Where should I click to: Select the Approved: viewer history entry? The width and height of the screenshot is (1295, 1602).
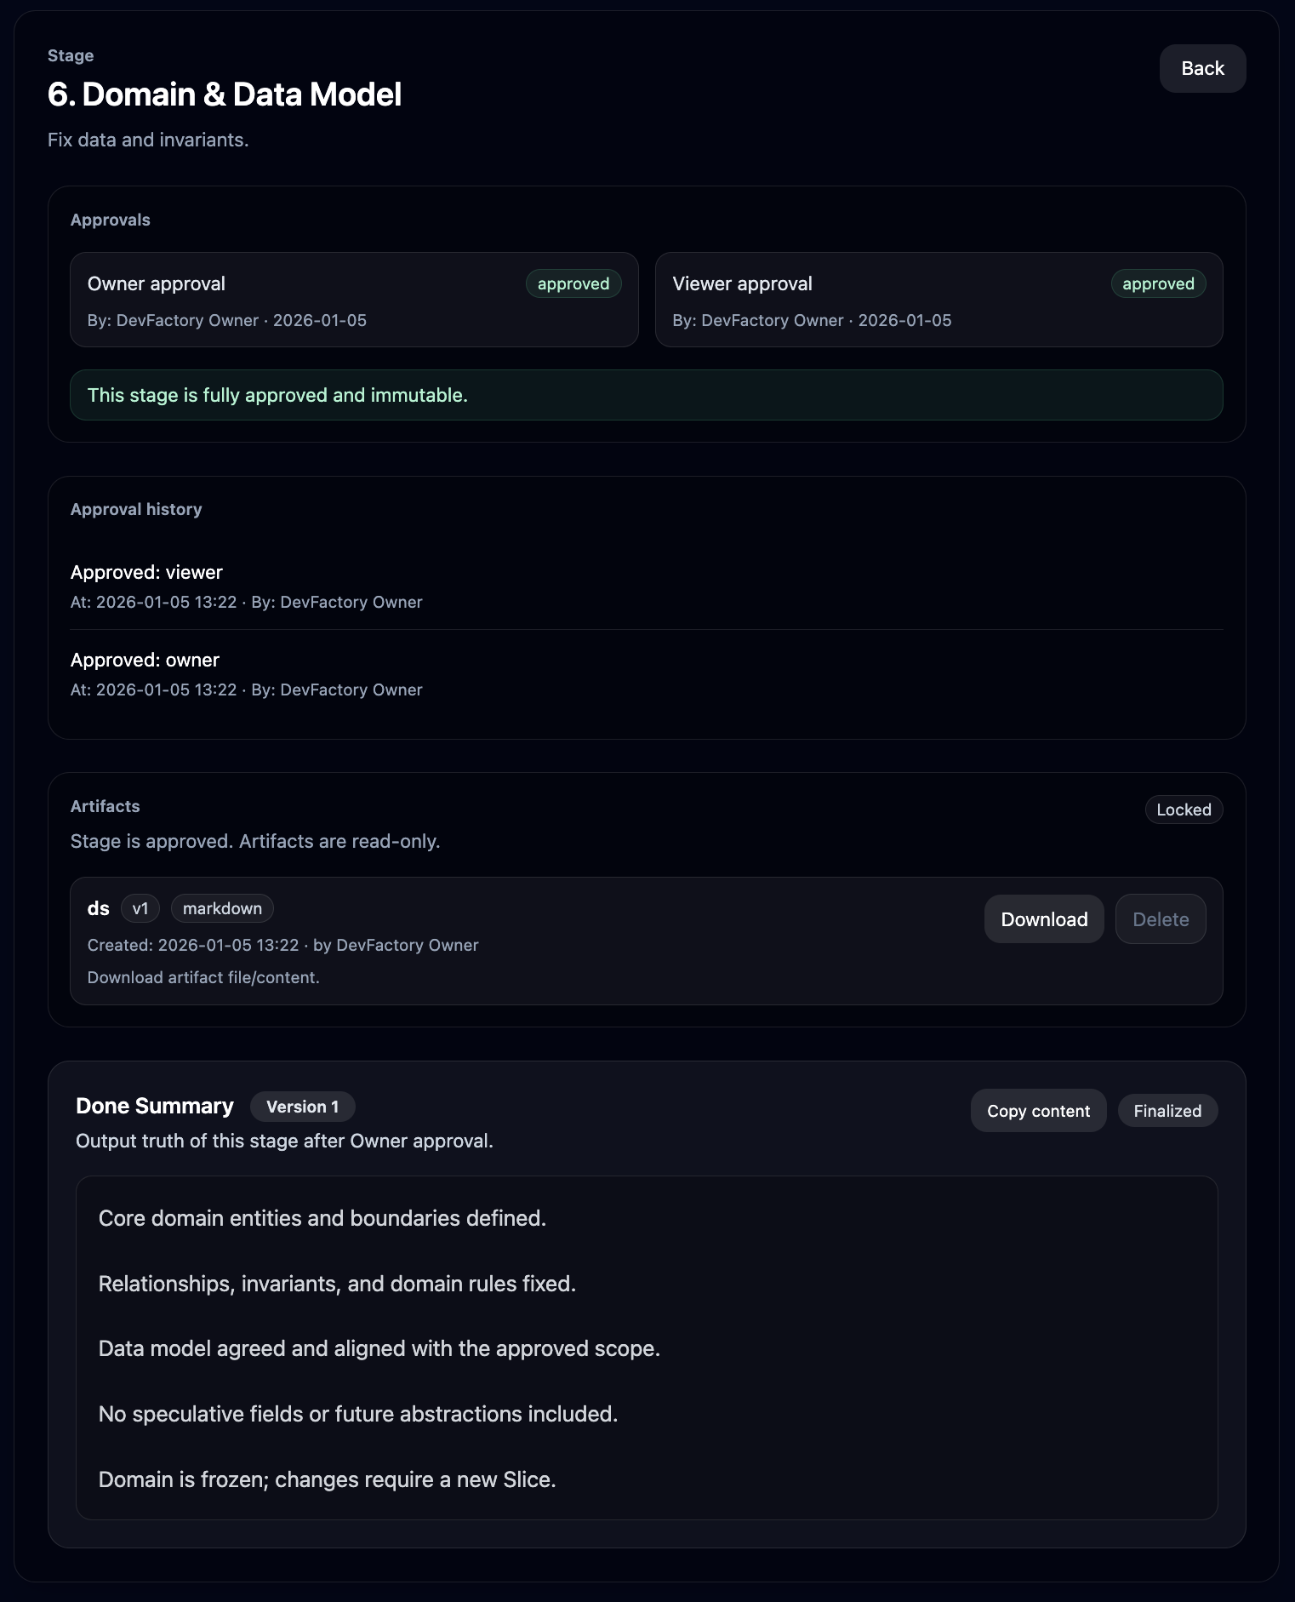point(247,586)
